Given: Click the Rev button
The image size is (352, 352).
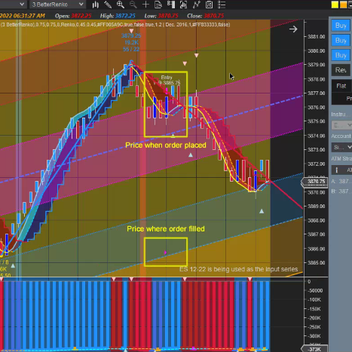Looking at the screenshot, I should [x=341, y=70].
